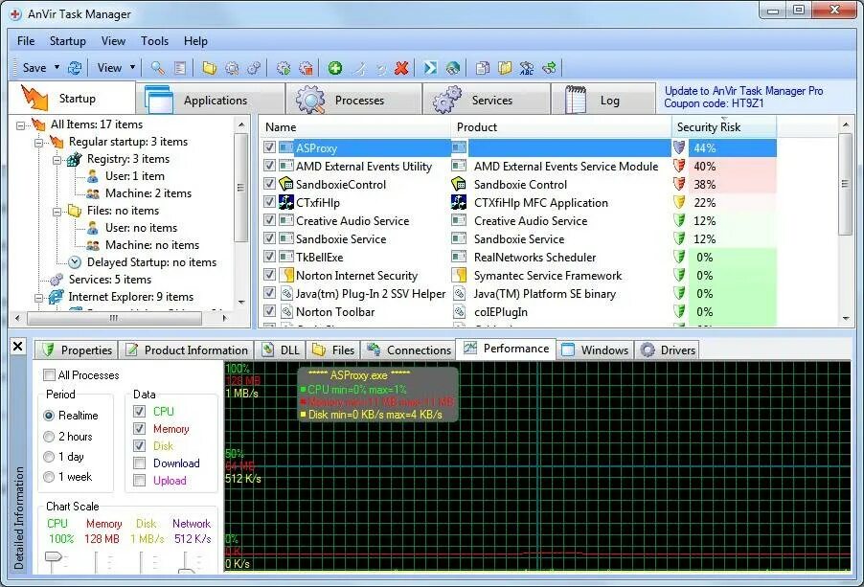Uncheck the ASProxy startup checkbox
864x587 pixels.
[x=269, y=147]
